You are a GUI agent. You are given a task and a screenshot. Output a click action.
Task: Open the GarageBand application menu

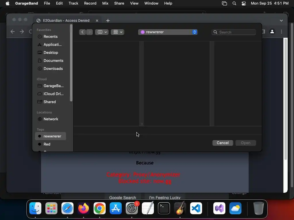[x=26, y=3]
